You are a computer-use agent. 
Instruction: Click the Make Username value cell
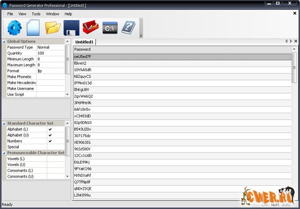tap(50, 88)
